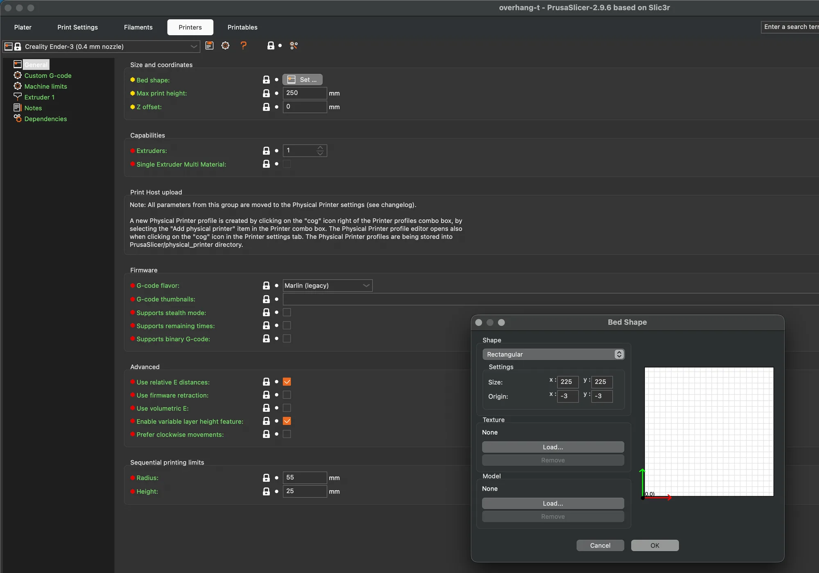Open physical printer cog icon
The image size is (819, 573).
click(x=225, y=46)
